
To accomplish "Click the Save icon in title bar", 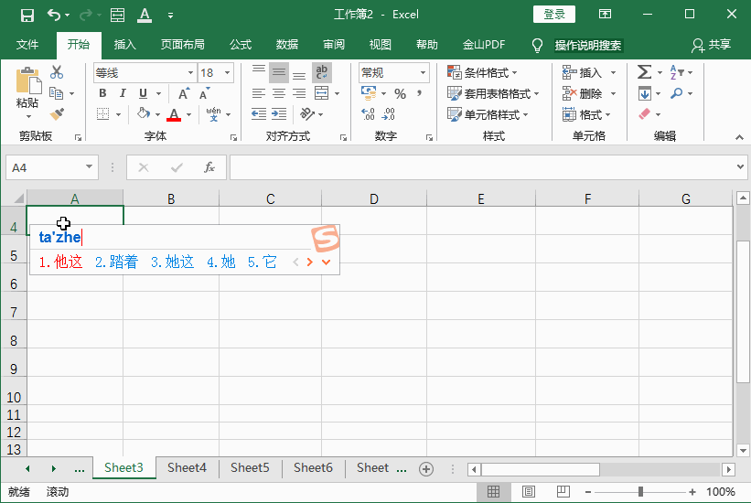I will [27, 15].
